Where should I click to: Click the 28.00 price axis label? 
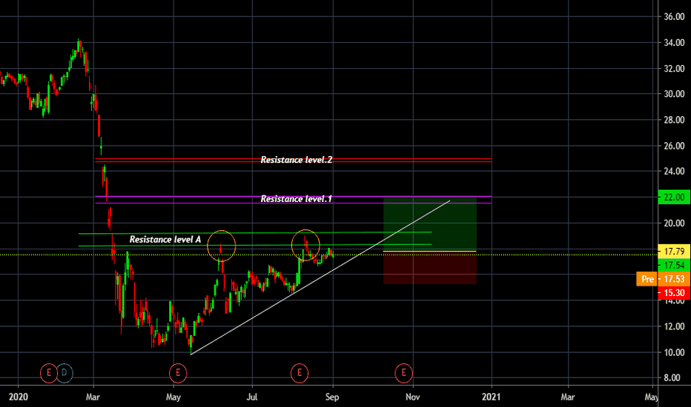pos(674,120)
